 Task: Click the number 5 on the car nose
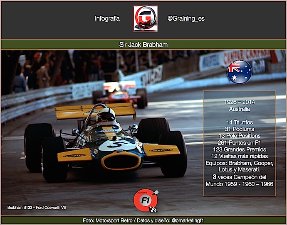[x=114, y=145]
